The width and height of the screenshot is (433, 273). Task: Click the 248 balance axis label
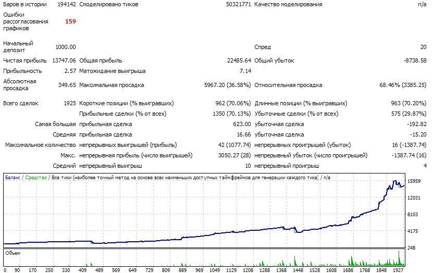point(411,248)
